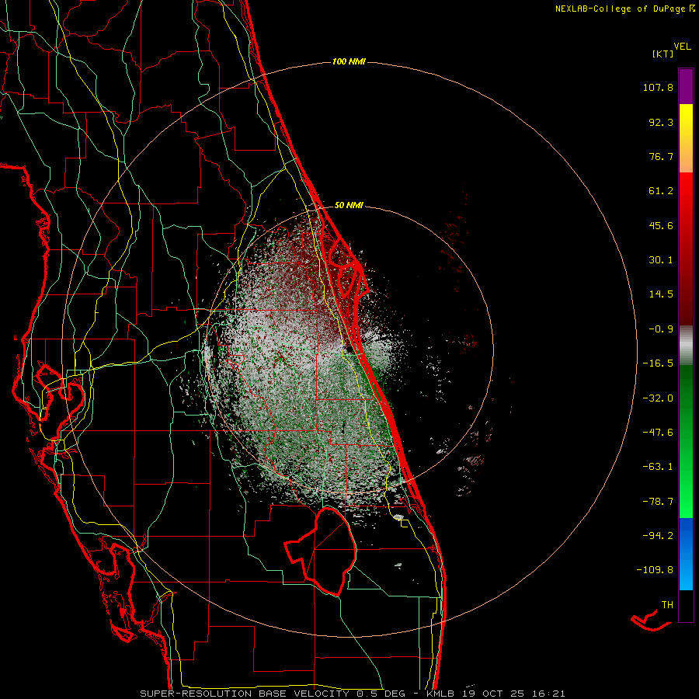Click the 100 NMI range ring label
699x699 pixels.
click(349, 61)
